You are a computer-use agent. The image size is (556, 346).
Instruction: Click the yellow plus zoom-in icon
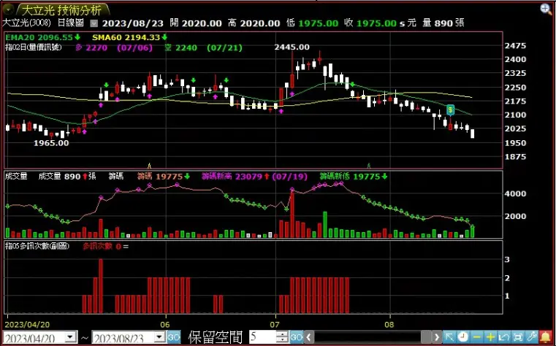pyautogui.click(x=490, y=337)
